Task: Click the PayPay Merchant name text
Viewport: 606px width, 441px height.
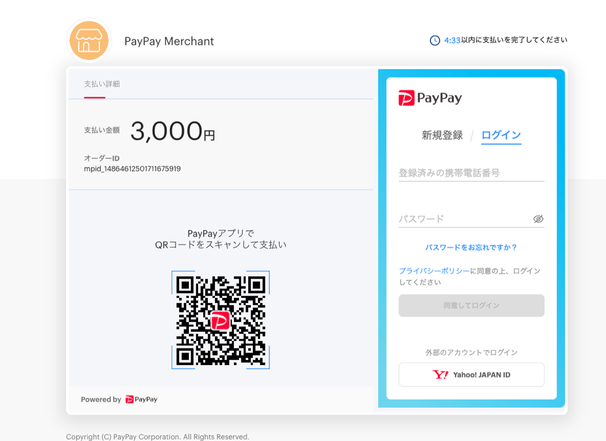Action: (169, 41)
